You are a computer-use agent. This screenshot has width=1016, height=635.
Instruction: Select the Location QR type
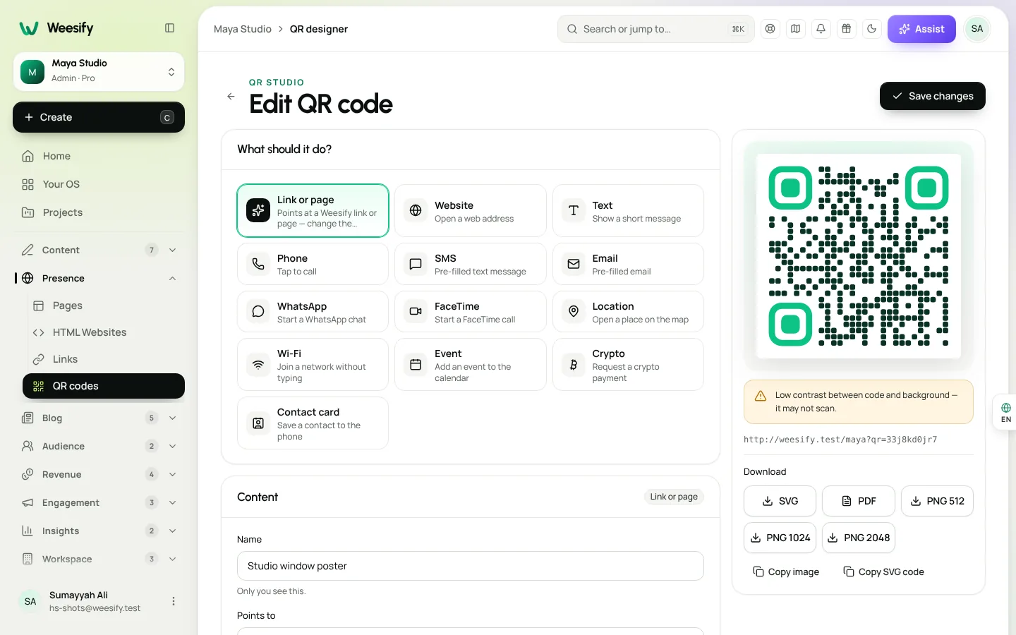tap(628, 312)
